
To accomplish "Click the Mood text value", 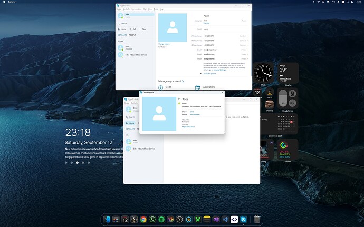I will pos(206,29).
